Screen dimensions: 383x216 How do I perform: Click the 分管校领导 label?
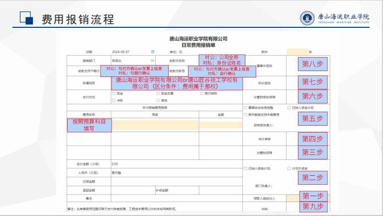264,153
